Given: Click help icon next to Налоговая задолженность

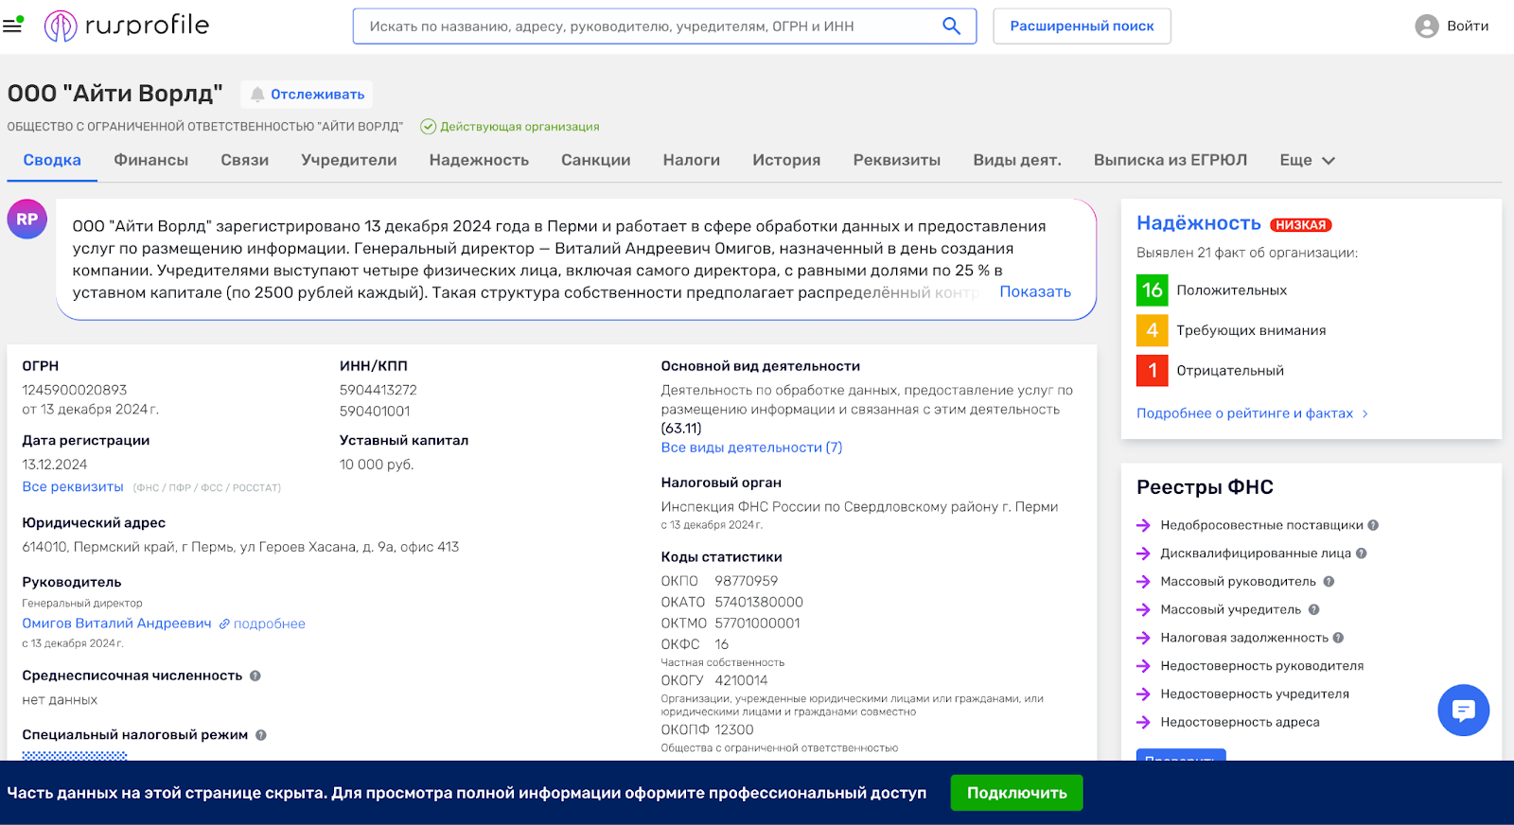Looking at the screenshot, I should (x=1338, y=638).
